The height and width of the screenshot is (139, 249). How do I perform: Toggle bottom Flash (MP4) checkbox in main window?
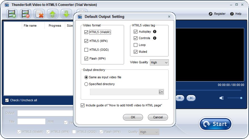(101, 132)
